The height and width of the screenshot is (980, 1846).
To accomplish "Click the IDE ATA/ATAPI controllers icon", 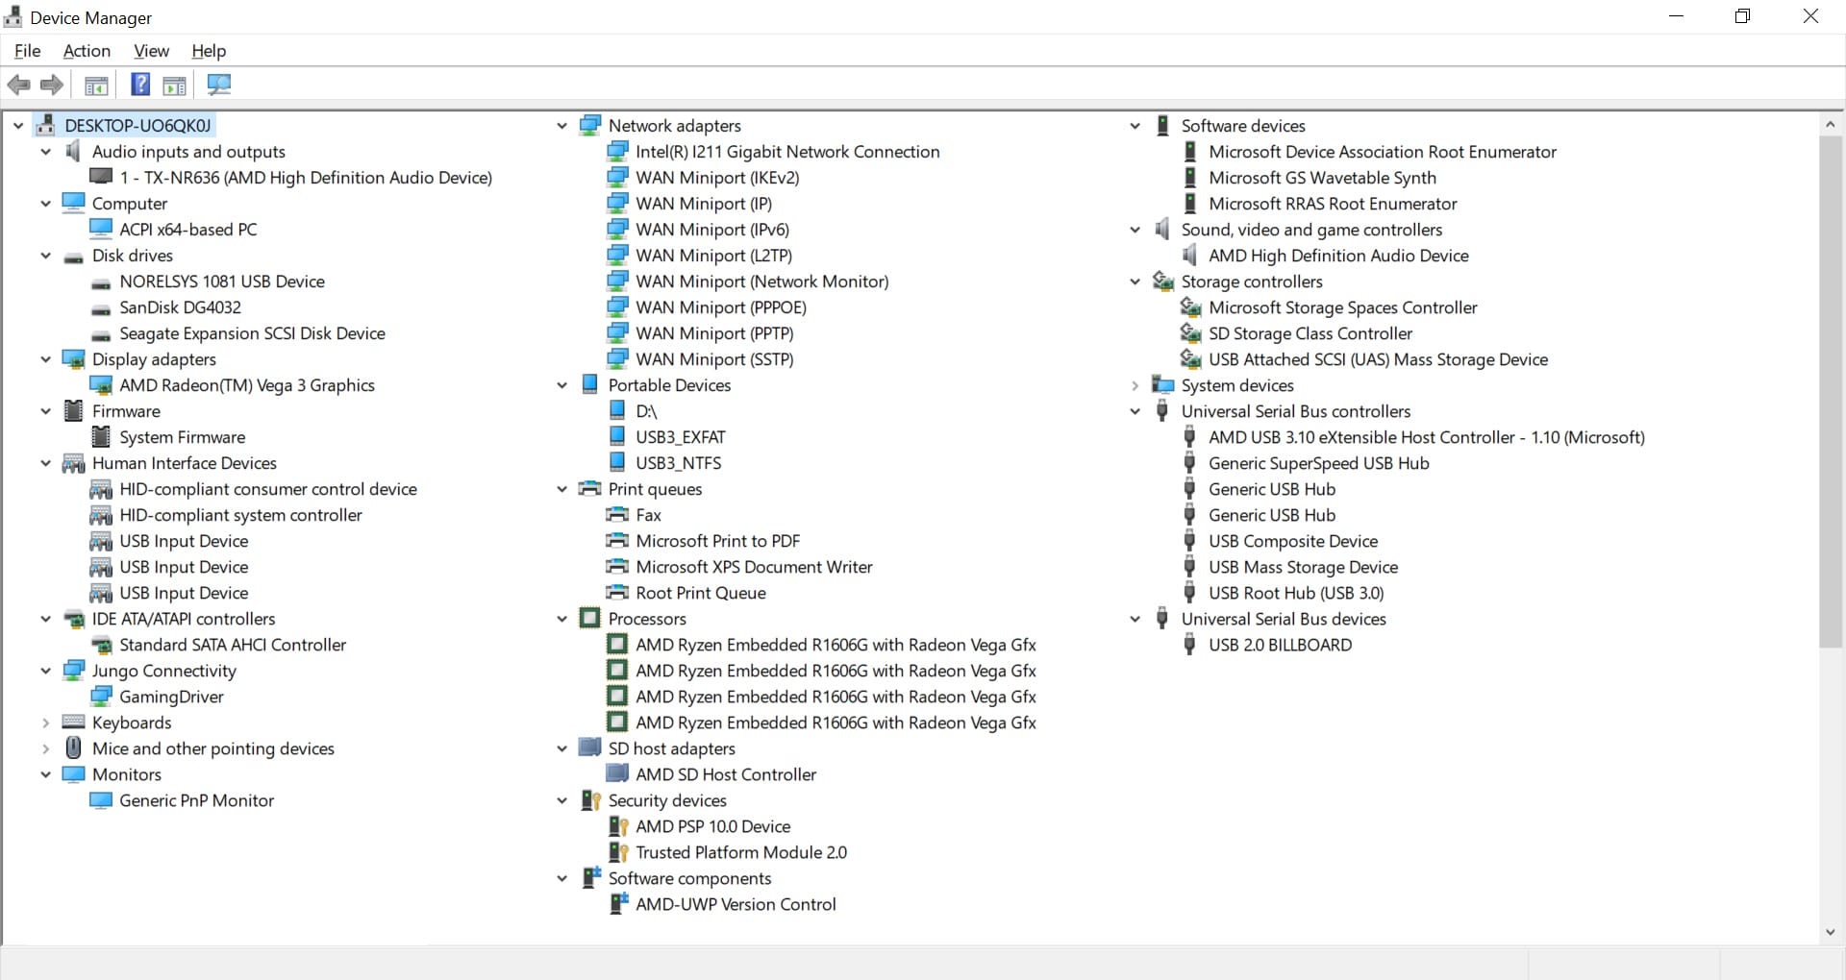I will [73, 619].
